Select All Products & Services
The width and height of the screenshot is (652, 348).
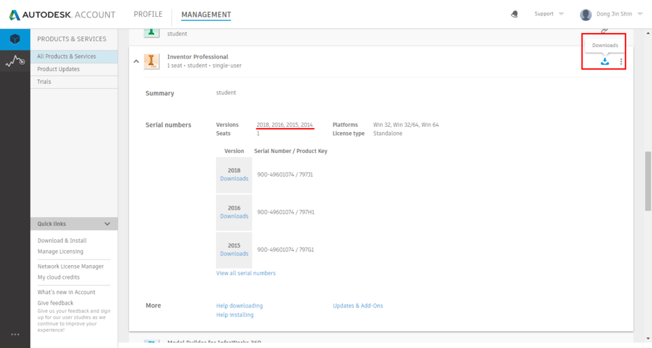tap(74, 57)
